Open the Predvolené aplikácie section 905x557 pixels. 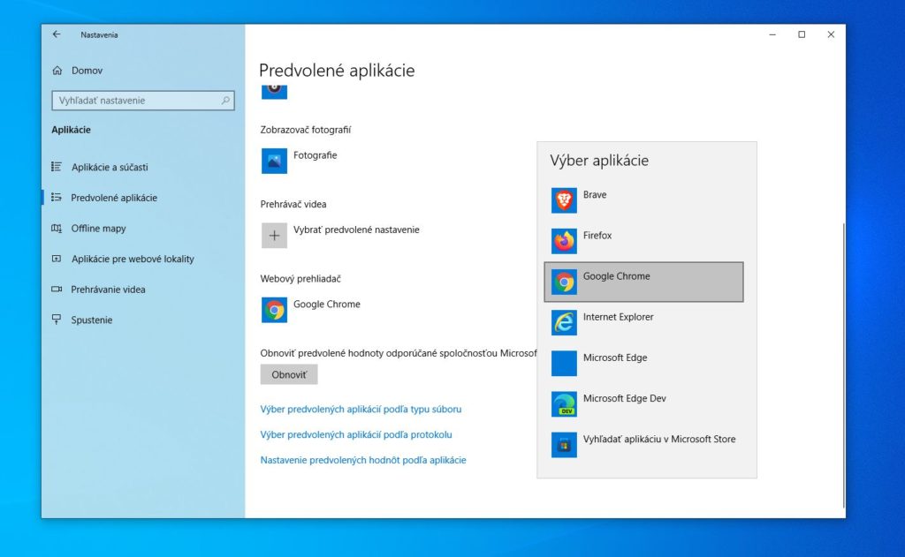pos(114,198)
